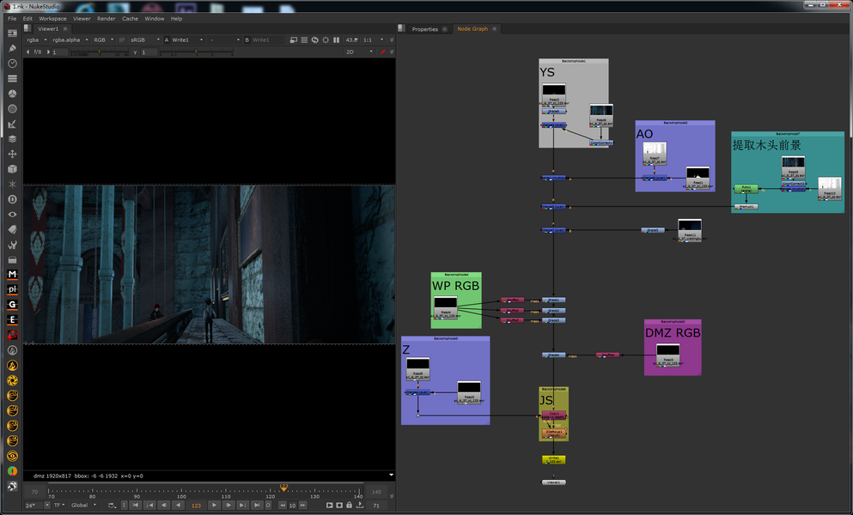Open the Merge nodes layers icon
The width and height of the screenshot is (853, 515).
(12, 139)
